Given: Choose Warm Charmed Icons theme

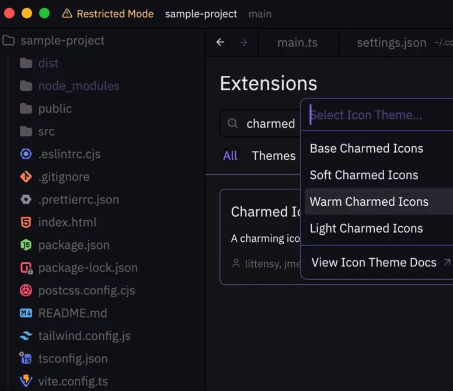Looking at the screenshot, I should [379, 202].
